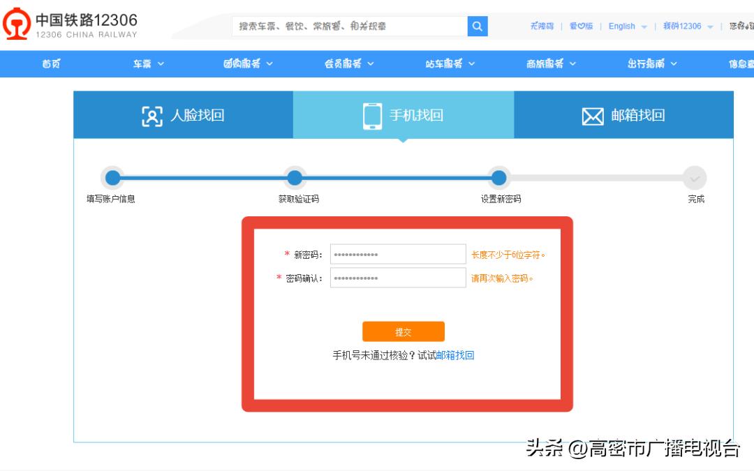
Task: Click the 无障碍 accessibility link
Action: click(x=542, y=26)
